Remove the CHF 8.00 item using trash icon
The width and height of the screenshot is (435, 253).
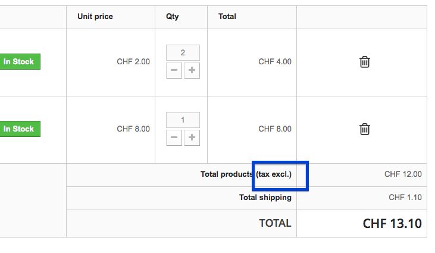click(365, 129)
